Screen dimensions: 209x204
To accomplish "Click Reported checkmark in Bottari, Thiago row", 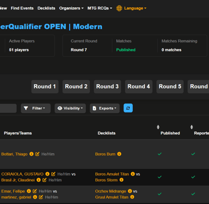I will [193, 154].
